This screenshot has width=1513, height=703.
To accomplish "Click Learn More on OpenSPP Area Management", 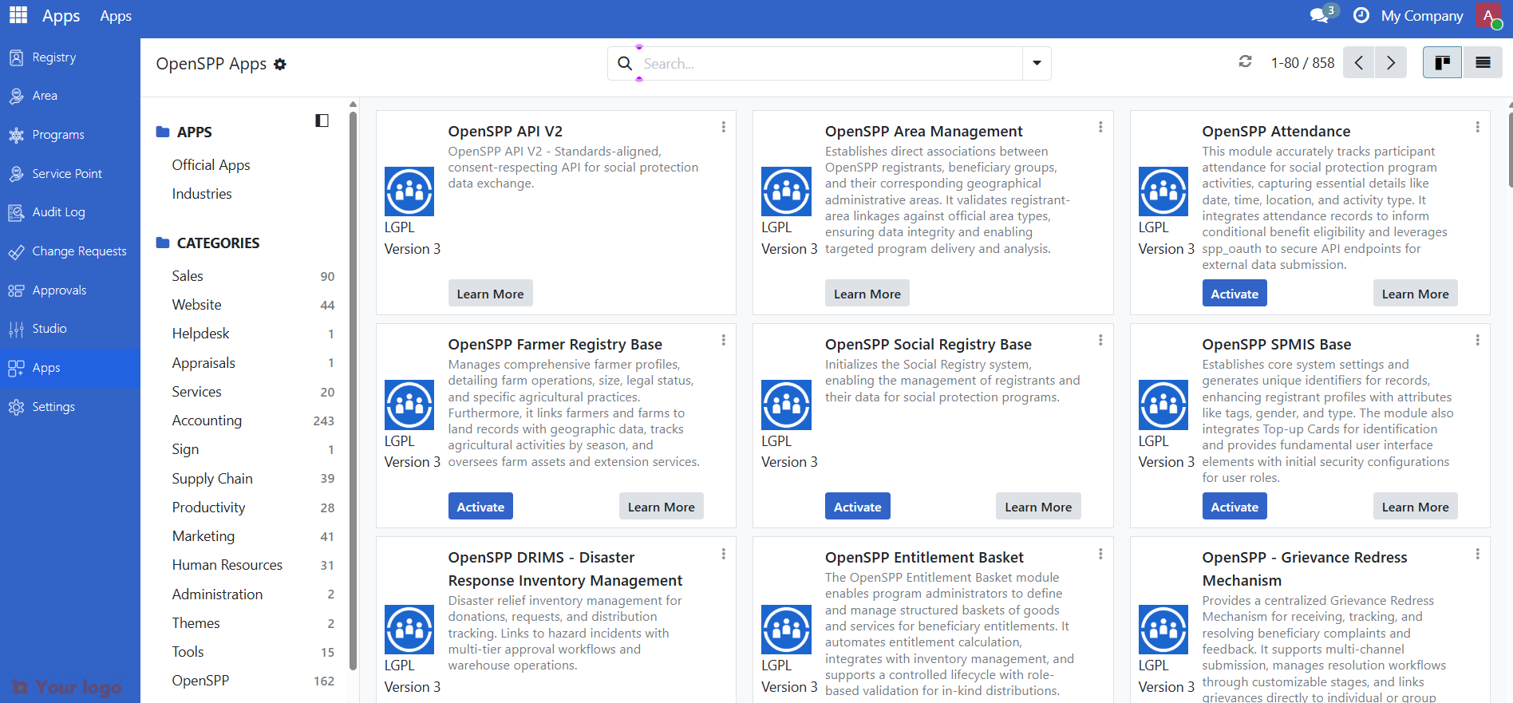I will (867, 294).
